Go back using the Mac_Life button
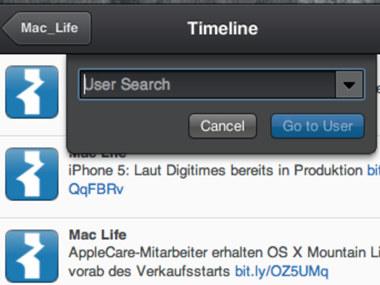 (x=48, y=28)
